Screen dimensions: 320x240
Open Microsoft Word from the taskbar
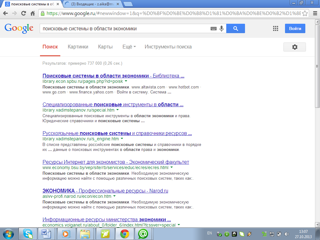tap(46, 234)
